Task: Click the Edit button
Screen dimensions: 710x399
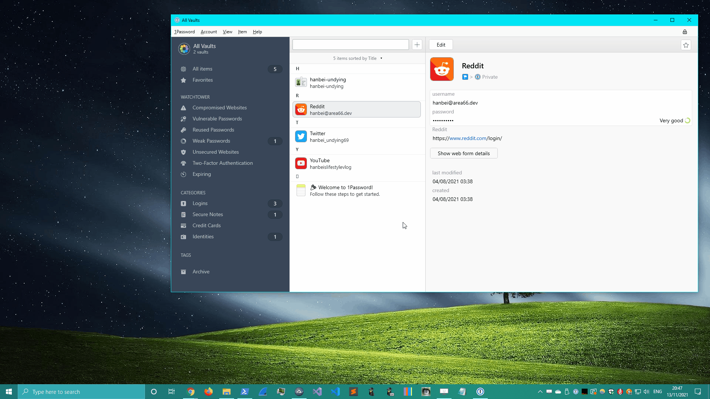Action: [x=441, y=45]
